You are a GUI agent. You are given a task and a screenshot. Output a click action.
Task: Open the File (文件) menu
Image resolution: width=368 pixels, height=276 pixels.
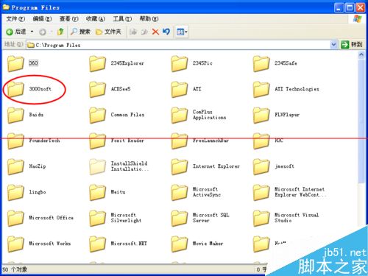pos(15,18)
